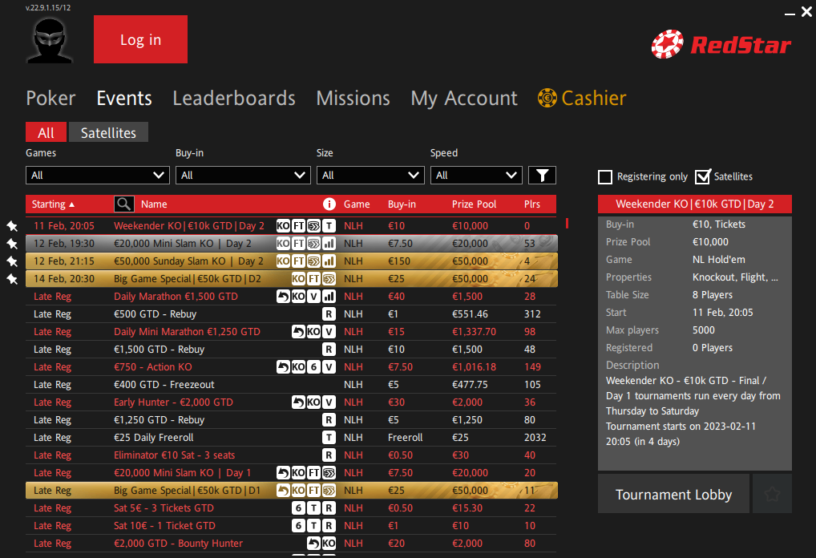Click the red Log in button
This screenshot has height=558, width=816.
point(140,39)
